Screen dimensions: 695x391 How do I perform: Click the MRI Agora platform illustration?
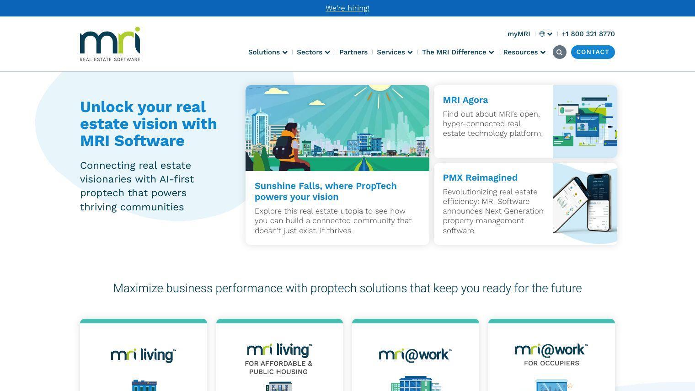585,122
